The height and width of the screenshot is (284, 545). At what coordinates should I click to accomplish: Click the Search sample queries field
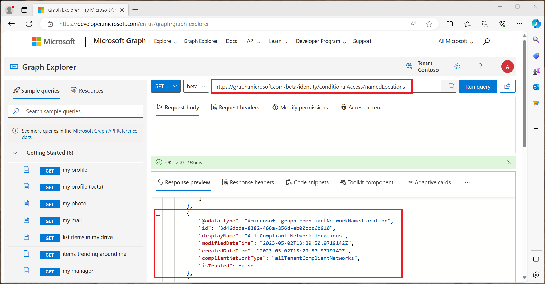[x=75, y=111]
